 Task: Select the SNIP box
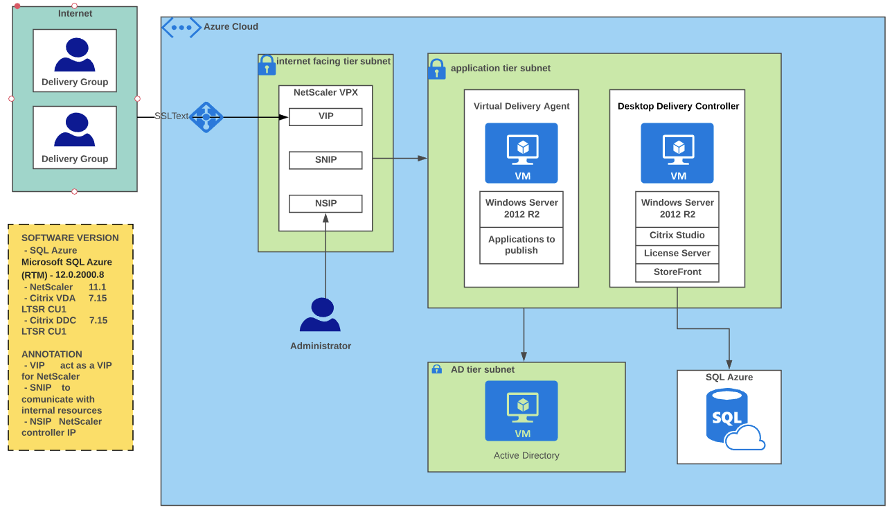tap(325, 160)
